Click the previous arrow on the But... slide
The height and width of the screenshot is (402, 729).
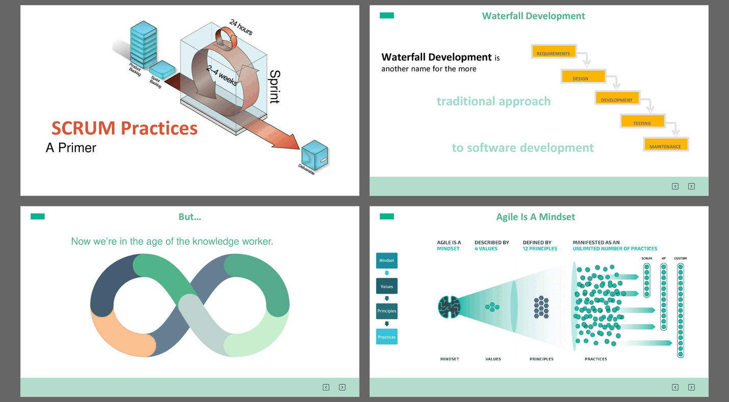[326, 387]
